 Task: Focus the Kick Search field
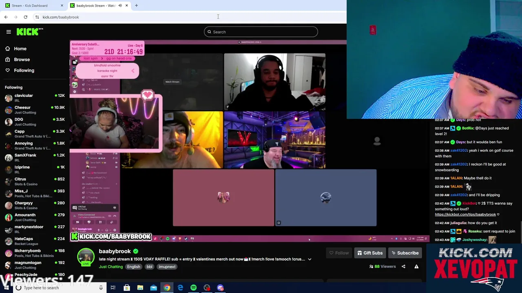pyautogui.click(x=261, y=32)
